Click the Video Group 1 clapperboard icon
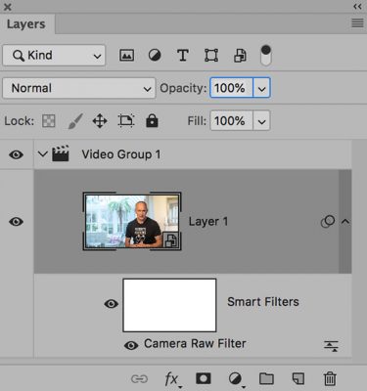Viewport: 367px width, 391px height. (x=61, y=153)
